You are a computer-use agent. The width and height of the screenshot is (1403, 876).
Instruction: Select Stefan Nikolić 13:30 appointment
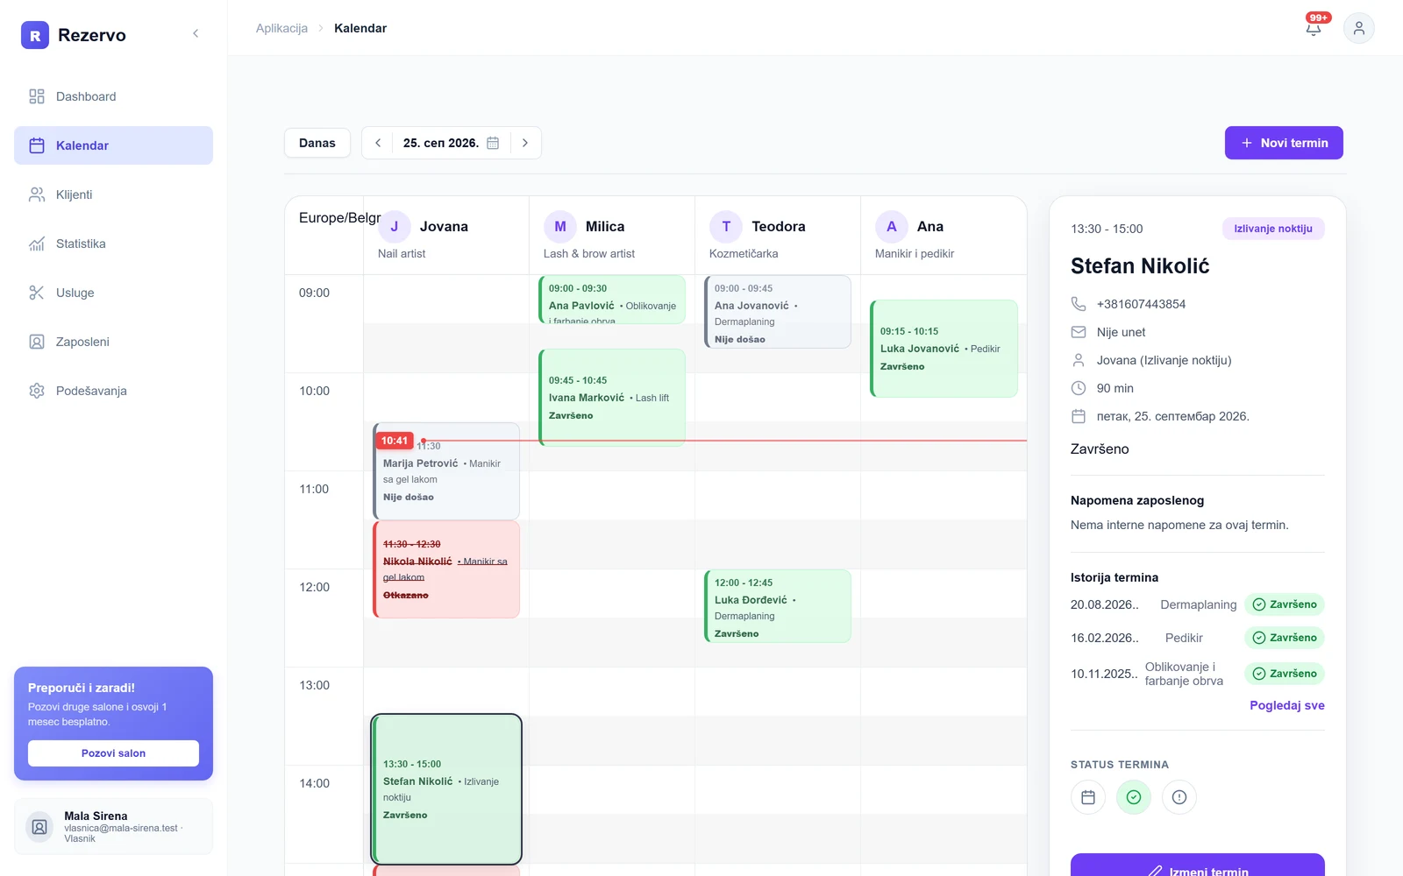[x=446, y=789]
